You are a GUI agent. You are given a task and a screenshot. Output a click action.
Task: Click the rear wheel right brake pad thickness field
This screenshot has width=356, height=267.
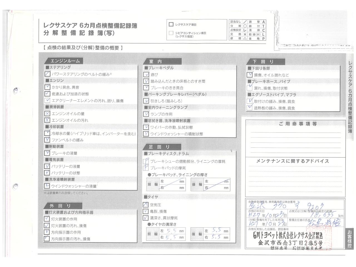click(x=217, y=188)
